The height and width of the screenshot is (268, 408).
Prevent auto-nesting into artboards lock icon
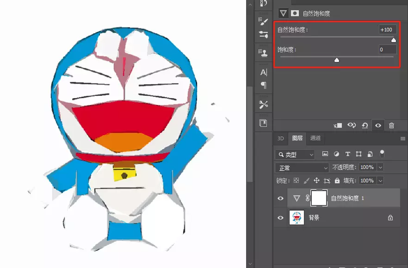click(x=327, y=181)
